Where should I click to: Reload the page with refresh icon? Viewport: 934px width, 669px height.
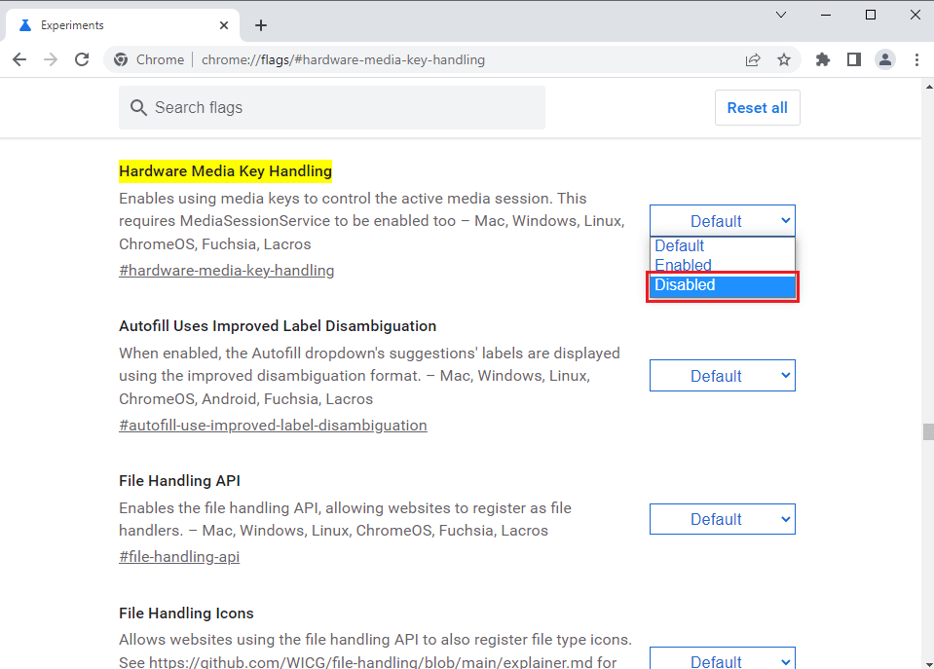point(82,59)
